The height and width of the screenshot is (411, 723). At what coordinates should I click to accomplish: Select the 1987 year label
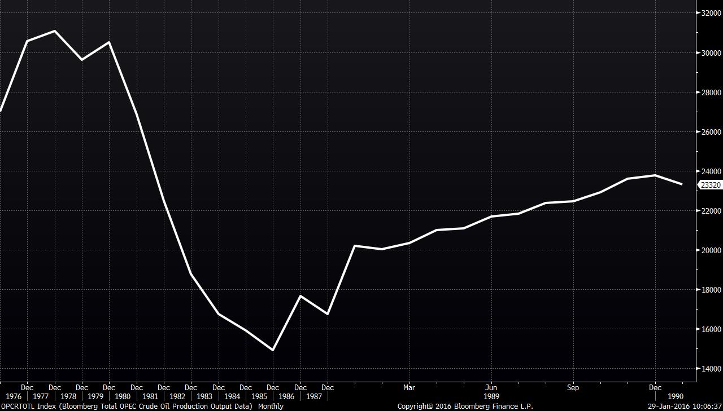(314, 396)
